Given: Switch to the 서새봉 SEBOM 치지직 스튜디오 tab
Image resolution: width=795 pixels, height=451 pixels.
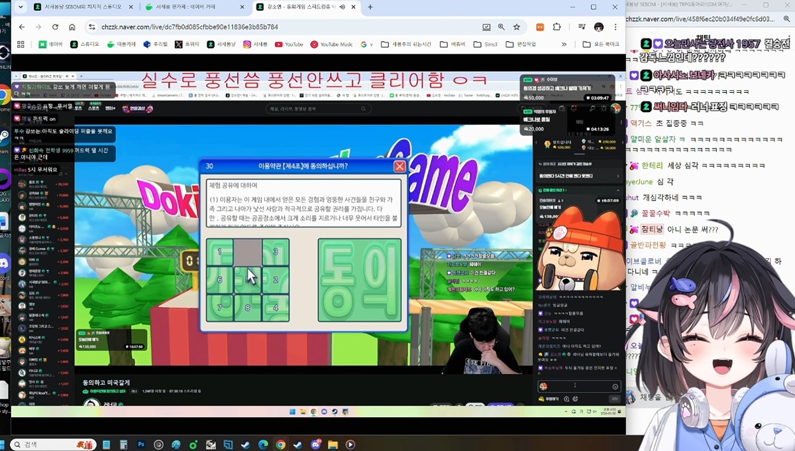Looking at the screenshot, I should coord(78,7).
